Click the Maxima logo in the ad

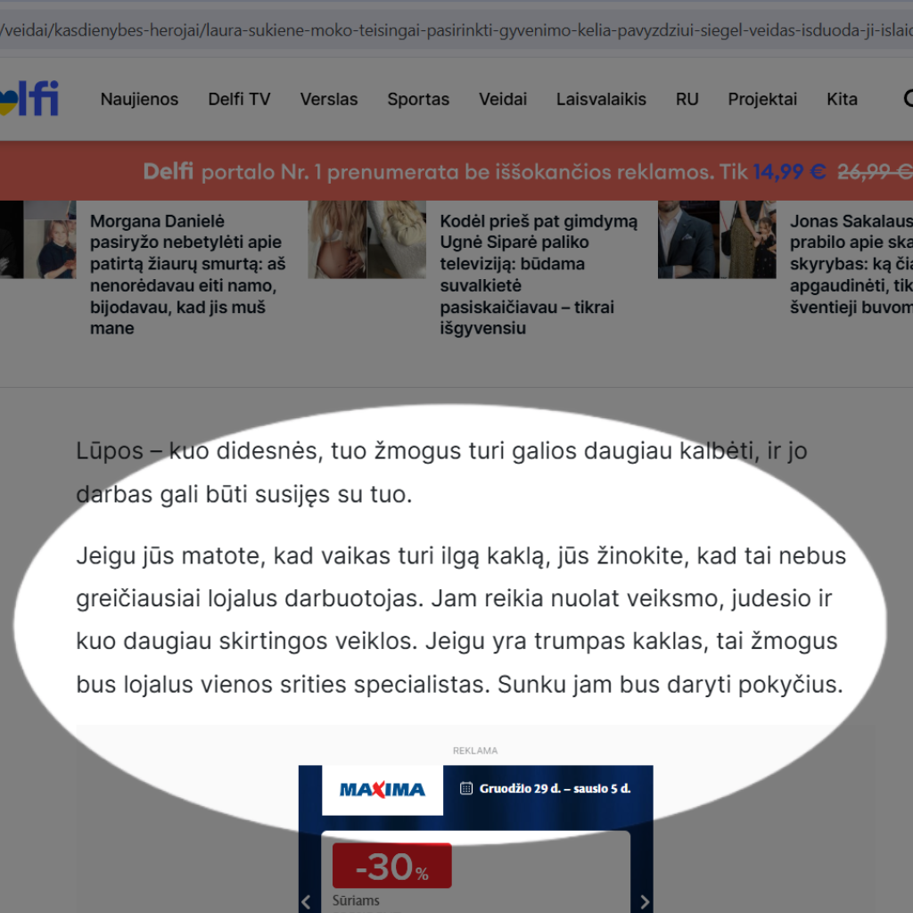pyautogui.click(x=382, y=790)
